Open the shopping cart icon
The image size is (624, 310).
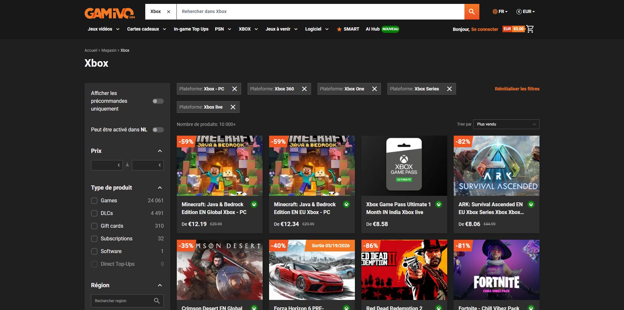(530, 29)
